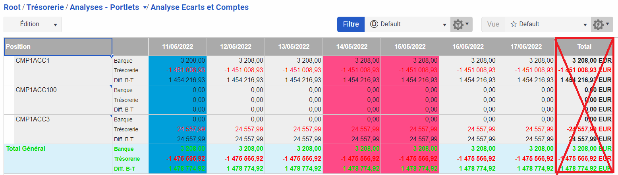Image resolution: width=618 pixels, height=175 pixels.
Task: Open the filter settings gear icon
Action: [461, 25]
